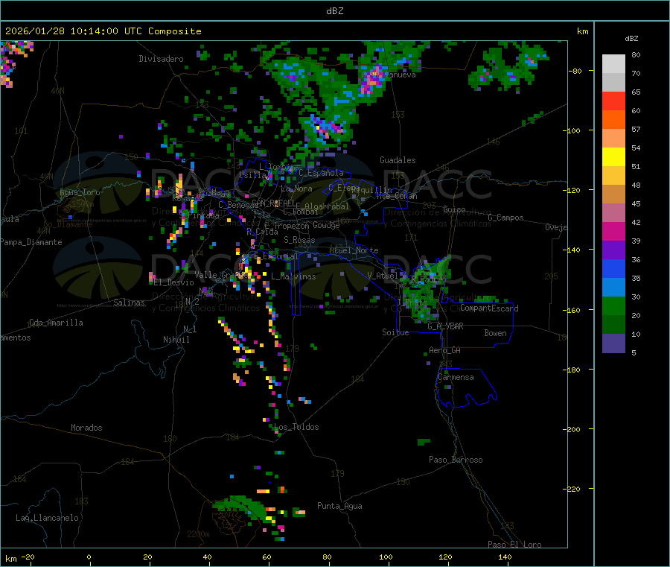Click the L_Malvinas place label
670x567 pixels.
pos(293,277)
